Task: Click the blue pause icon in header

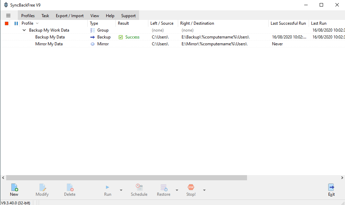Action: point(16,23)
